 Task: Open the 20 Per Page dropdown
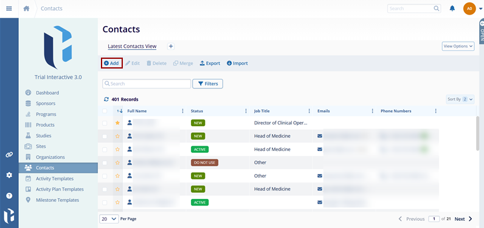pos(109,219)
